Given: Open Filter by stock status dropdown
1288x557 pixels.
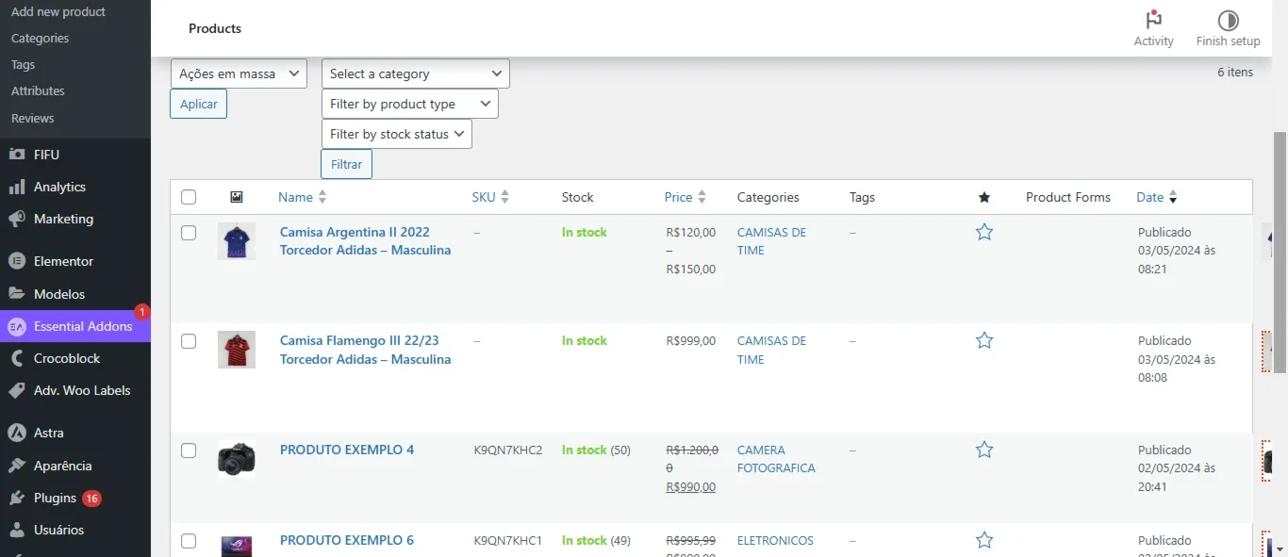Looking at the screenshot, I should tap(396, 134).
